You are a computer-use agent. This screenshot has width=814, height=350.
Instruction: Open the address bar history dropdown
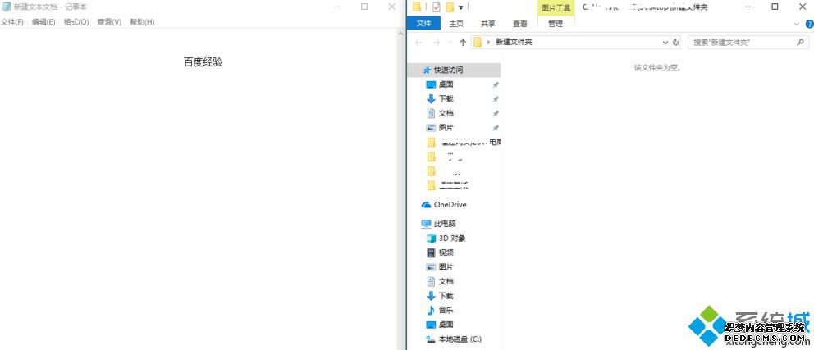pyautogui.click(x=665, y=43)
